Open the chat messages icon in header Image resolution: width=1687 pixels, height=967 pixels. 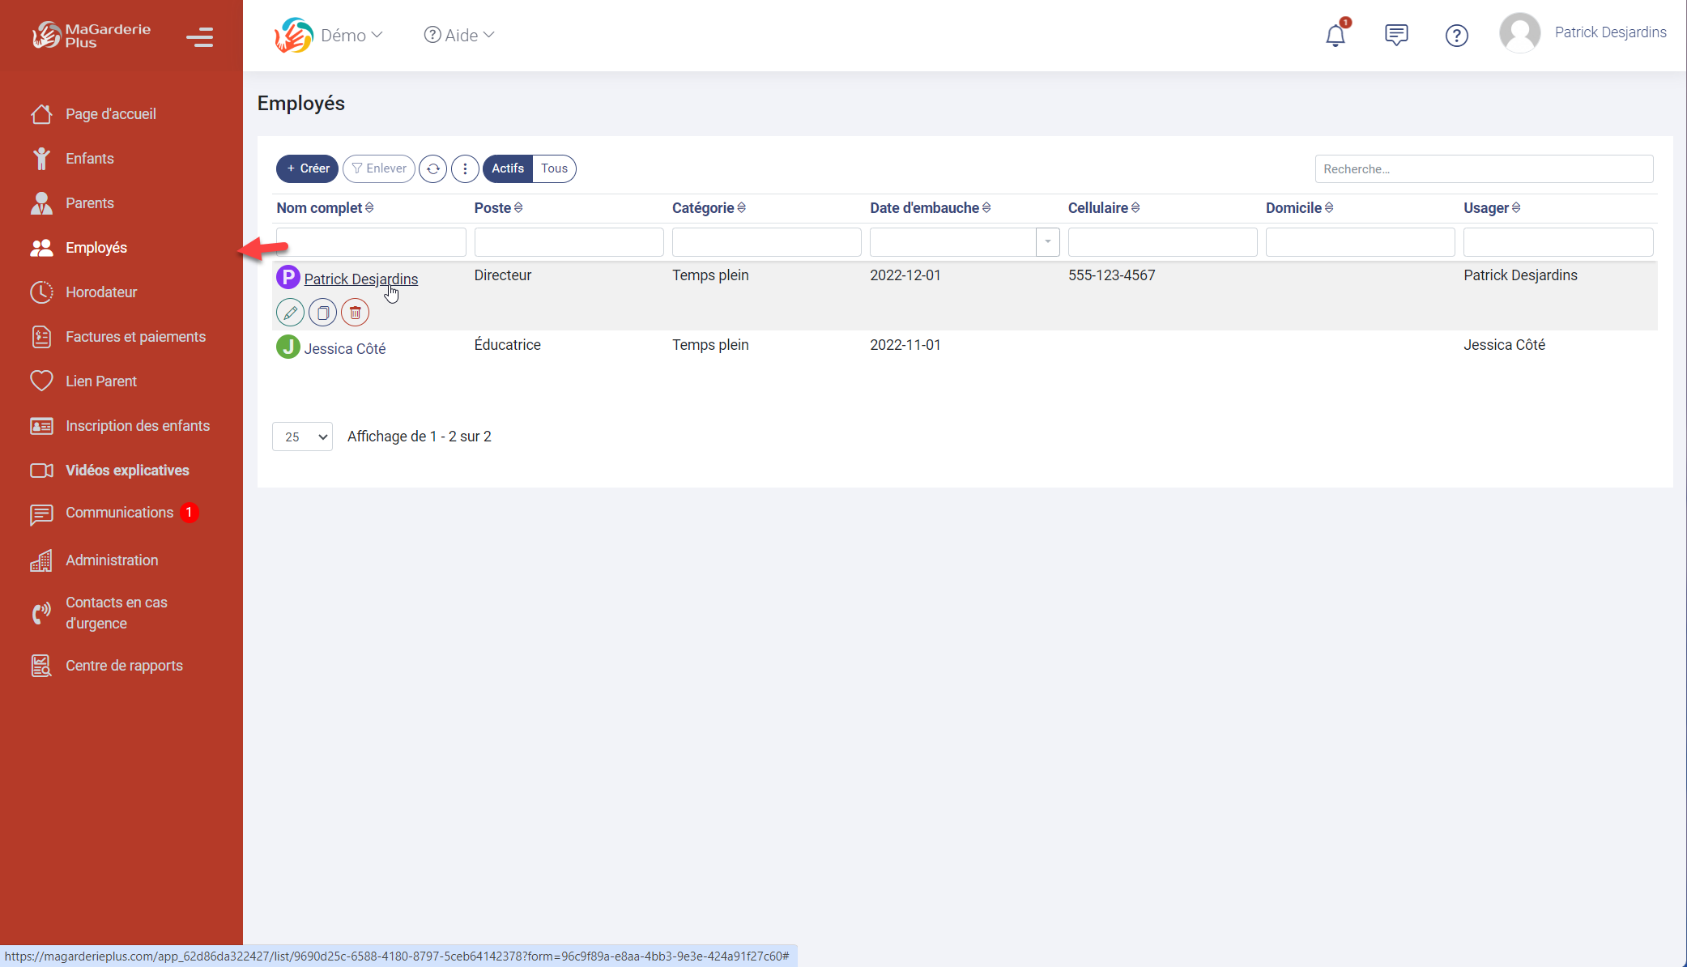point(1396,35)
